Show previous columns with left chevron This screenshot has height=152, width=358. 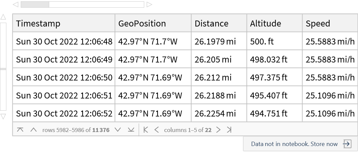[x=156, y=130]
